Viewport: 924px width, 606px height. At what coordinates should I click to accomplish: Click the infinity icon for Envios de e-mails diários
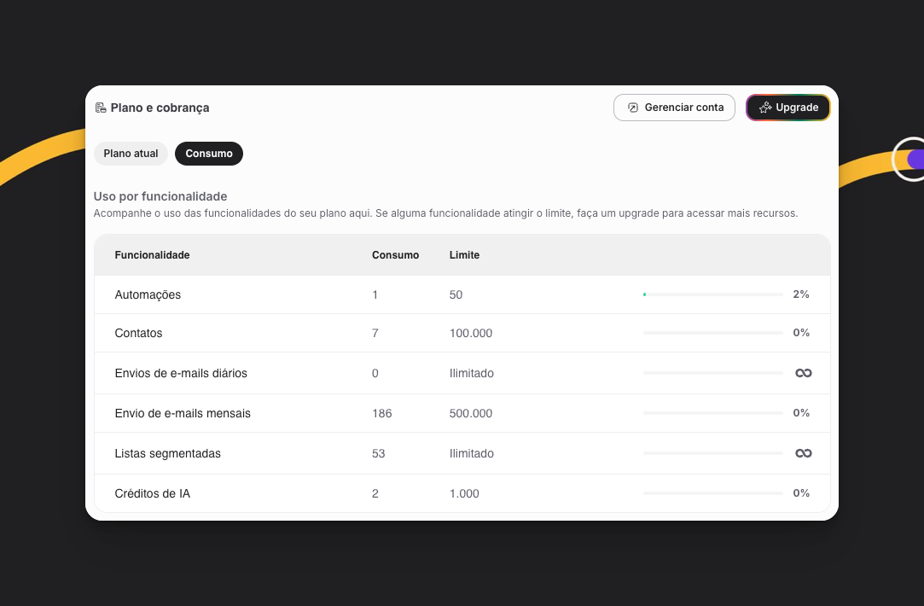803,373
